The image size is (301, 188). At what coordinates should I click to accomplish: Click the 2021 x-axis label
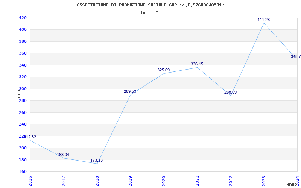197,181
